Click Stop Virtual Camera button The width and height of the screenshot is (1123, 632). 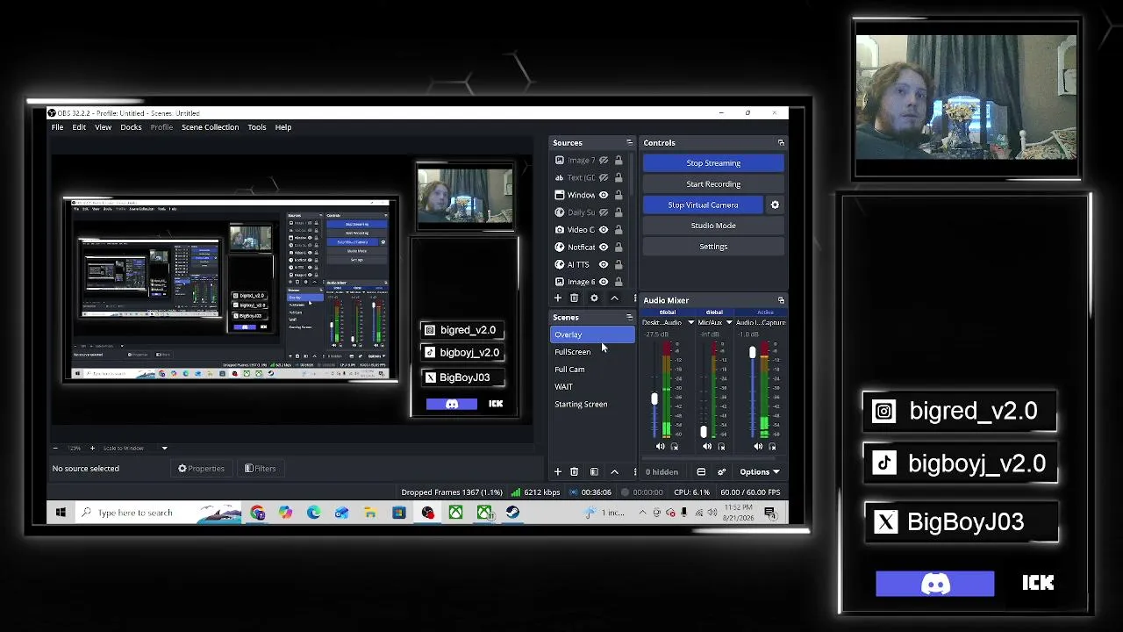(x=703, y=205)
